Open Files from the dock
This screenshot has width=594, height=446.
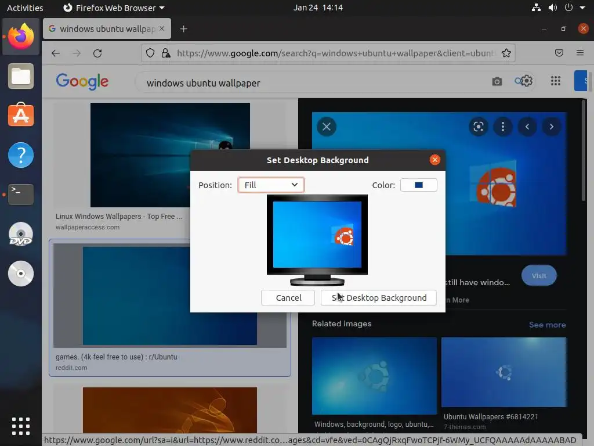[x=21, y=76]
